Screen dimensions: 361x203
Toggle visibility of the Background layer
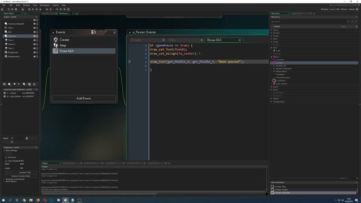coord(34,52)
